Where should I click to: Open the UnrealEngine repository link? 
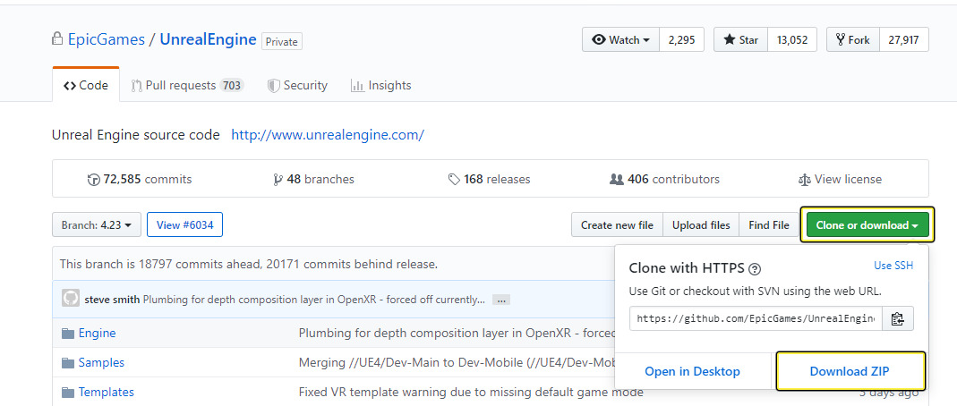(208, 40)
